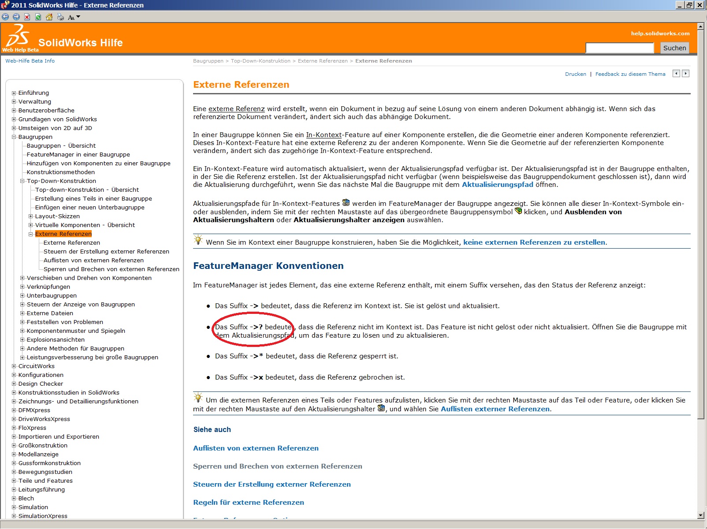Stop page loading with the red X icon
Screen dimensions: 707x529
coord(27,17)
